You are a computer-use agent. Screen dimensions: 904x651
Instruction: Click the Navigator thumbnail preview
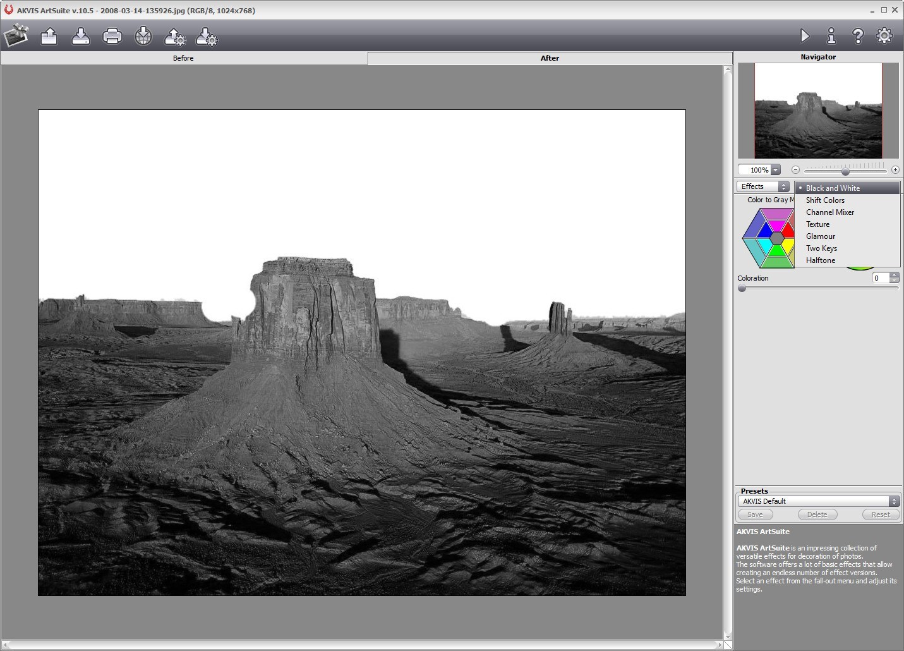click(x=818, y=111)
